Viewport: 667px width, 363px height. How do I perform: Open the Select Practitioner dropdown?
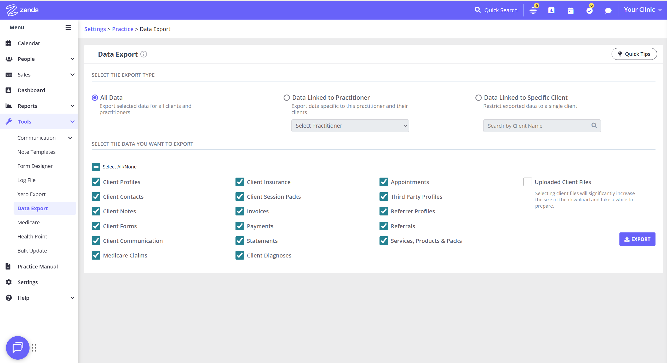point(350,126)
